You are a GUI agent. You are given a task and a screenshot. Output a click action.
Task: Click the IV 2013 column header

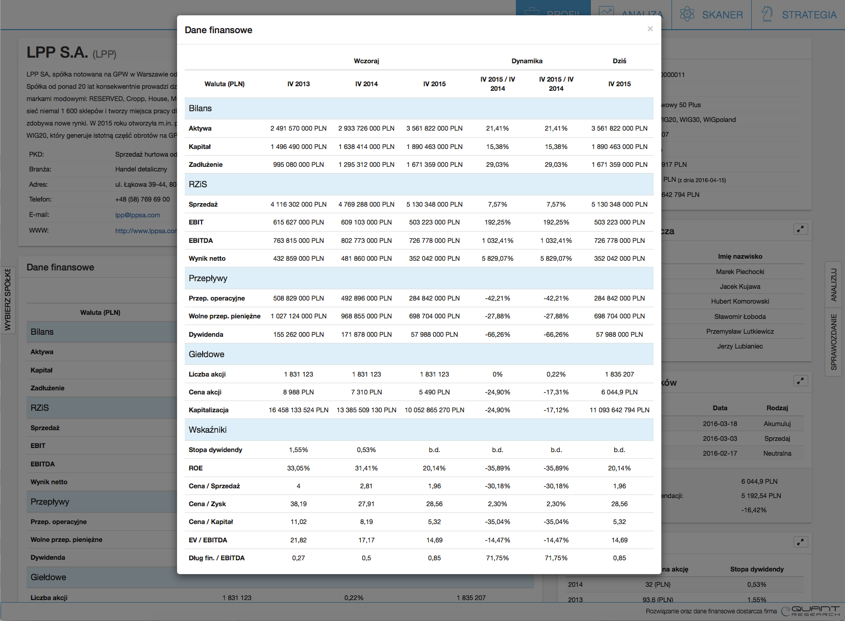[x=299, y=84]
